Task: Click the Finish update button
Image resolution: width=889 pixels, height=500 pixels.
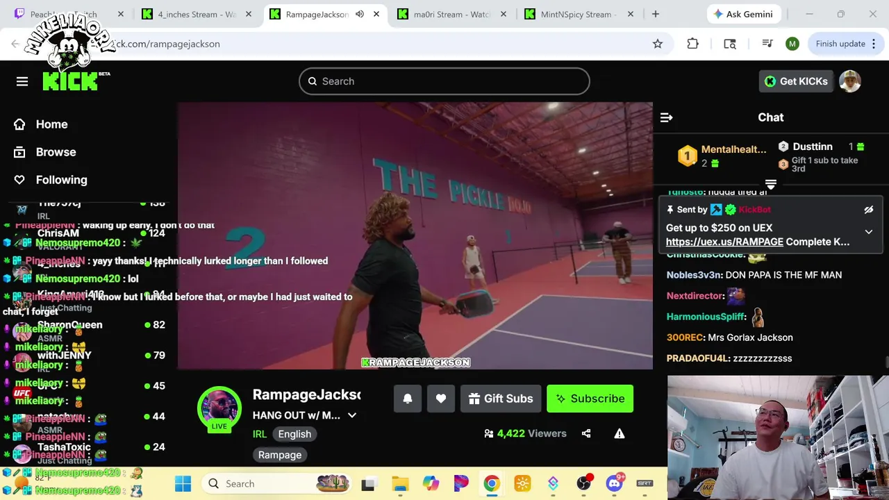Action: pos(840,44)
